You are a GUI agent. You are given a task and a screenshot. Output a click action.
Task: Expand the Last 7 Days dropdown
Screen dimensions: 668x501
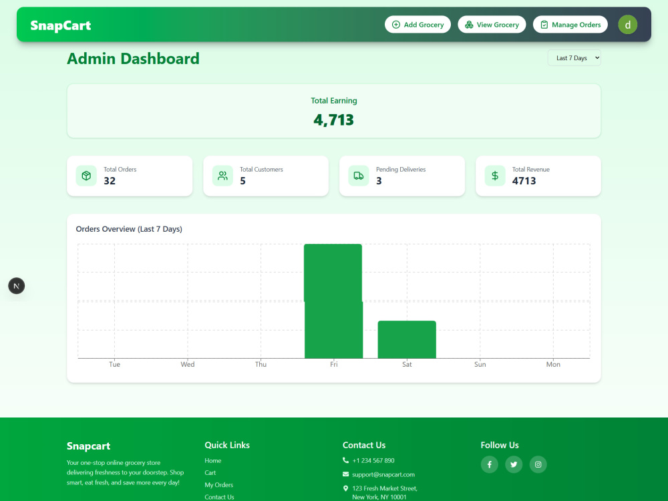(574, 58)
